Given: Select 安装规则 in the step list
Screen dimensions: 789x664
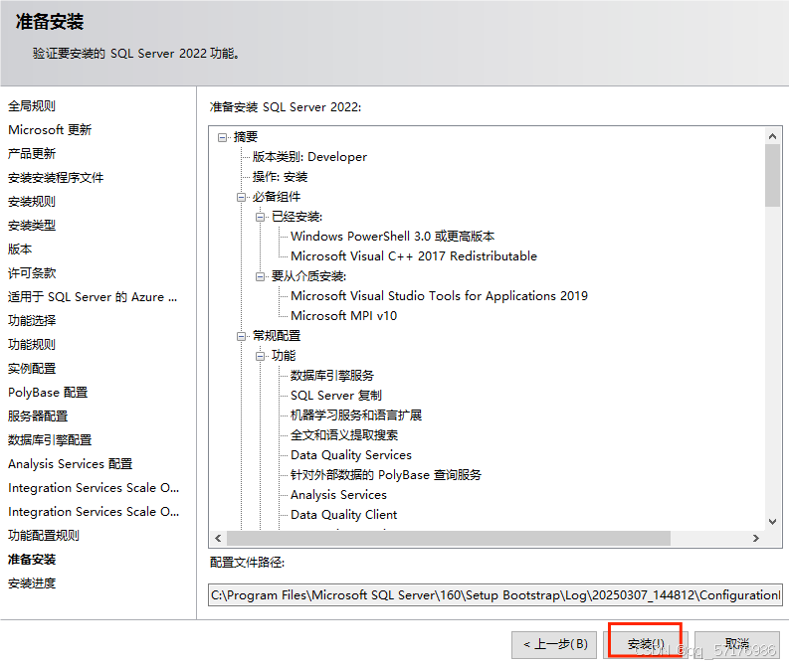Looking at the screenshot, I should [32, 202].
